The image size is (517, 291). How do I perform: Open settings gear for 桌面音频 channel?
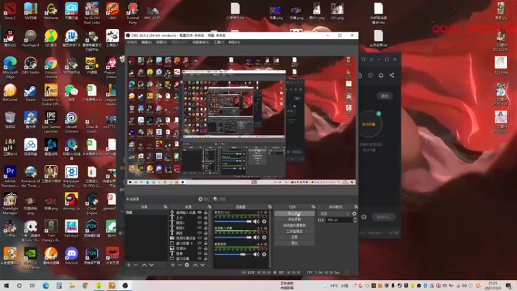[264, 254]
